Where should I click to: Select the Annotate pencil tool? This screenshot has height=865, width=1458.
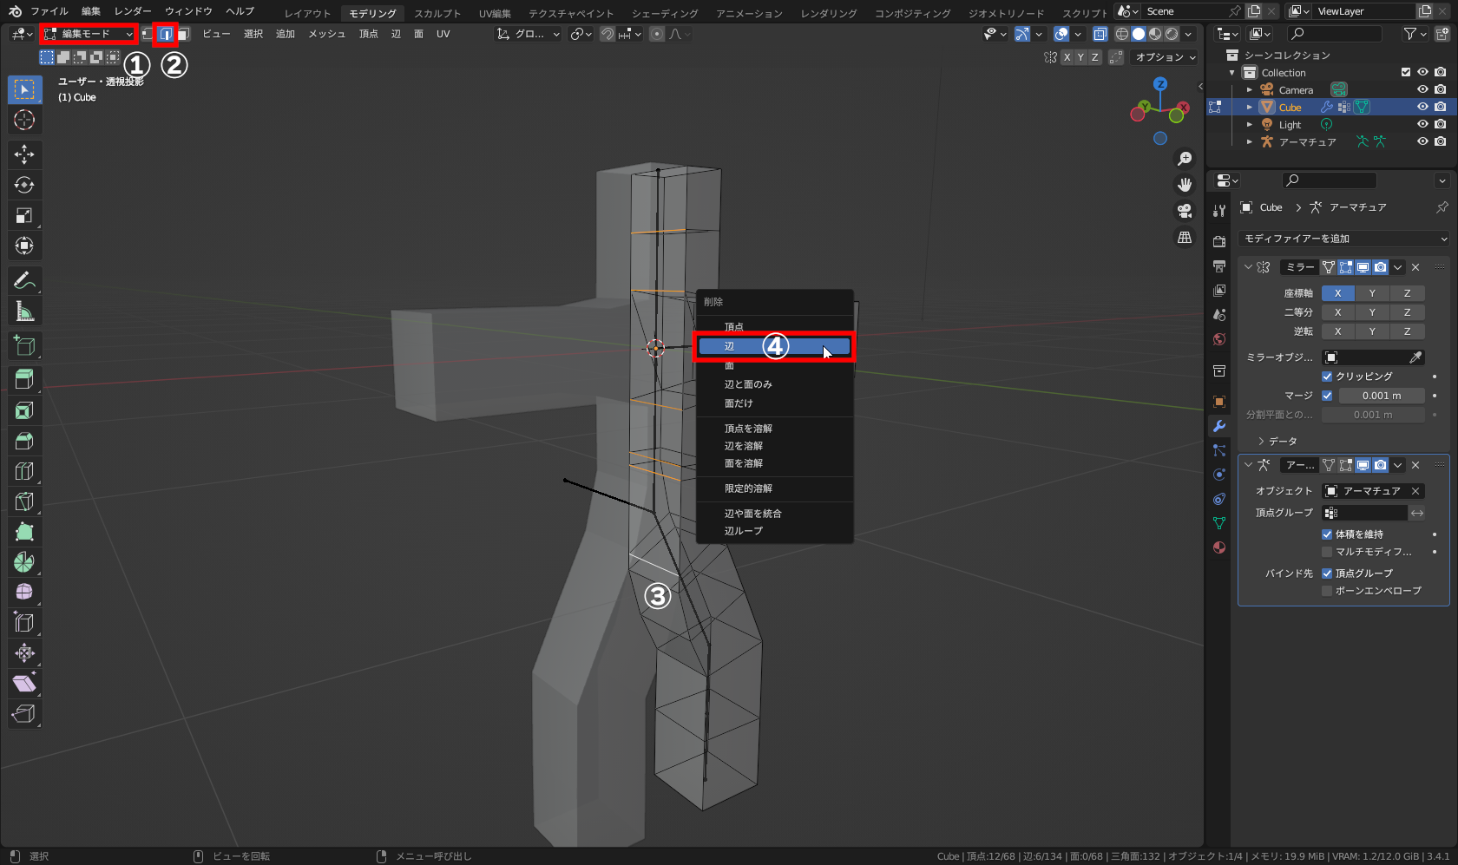(x=24, y=280)
